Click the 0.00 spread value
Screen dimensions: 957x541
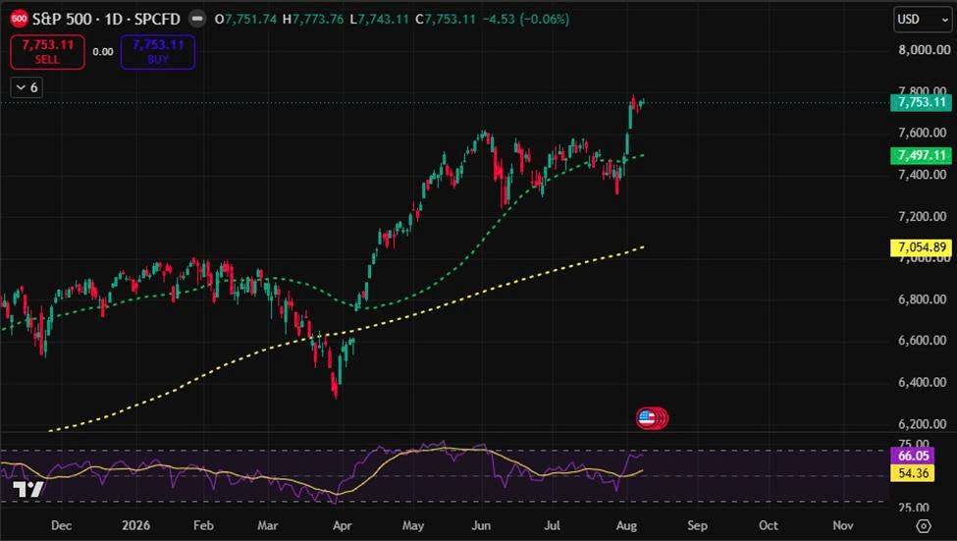pyautogui.click(x=102, y=52)
